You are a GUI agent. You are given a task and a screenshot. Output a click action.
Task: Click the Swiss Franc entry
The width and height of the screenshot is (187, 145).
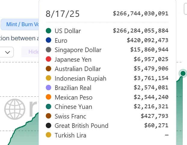coord(70,116)
